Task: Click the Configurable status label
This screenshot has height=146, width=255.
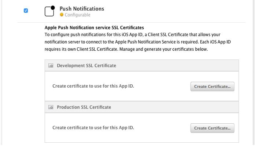Action: coord(77,15)
